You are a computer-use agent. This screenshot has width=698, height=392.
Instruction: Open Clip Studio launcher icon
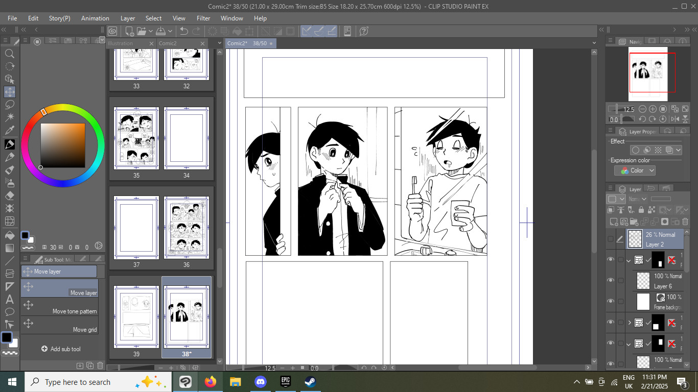click(112, 31)
